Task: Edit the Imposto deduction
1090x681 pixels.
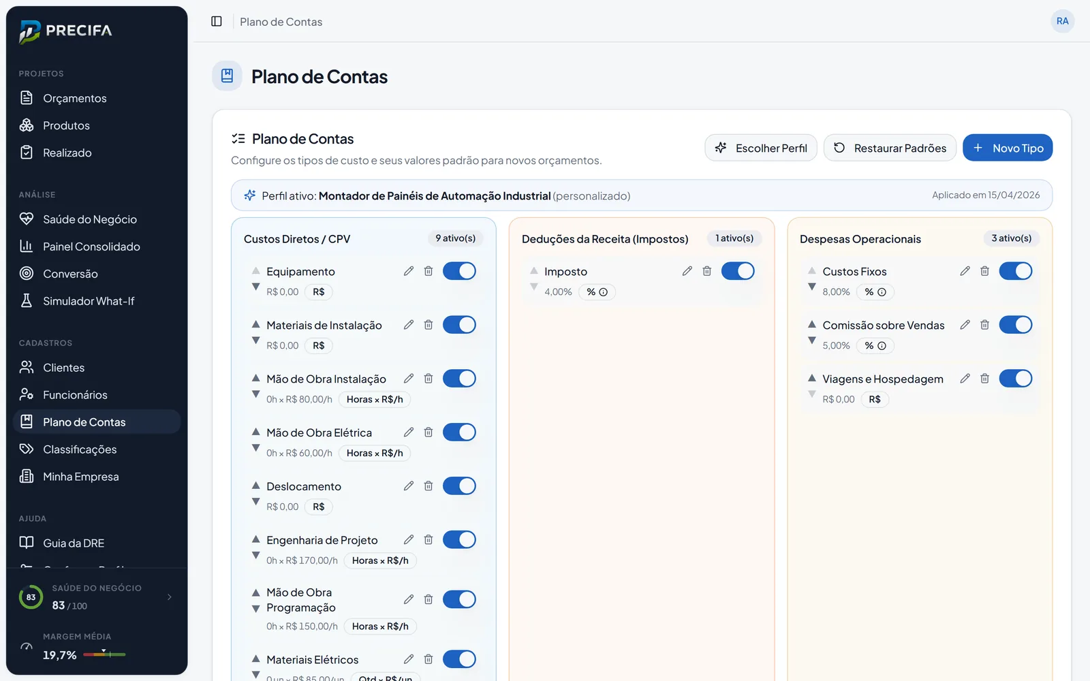Action: [x=687, y=271]
